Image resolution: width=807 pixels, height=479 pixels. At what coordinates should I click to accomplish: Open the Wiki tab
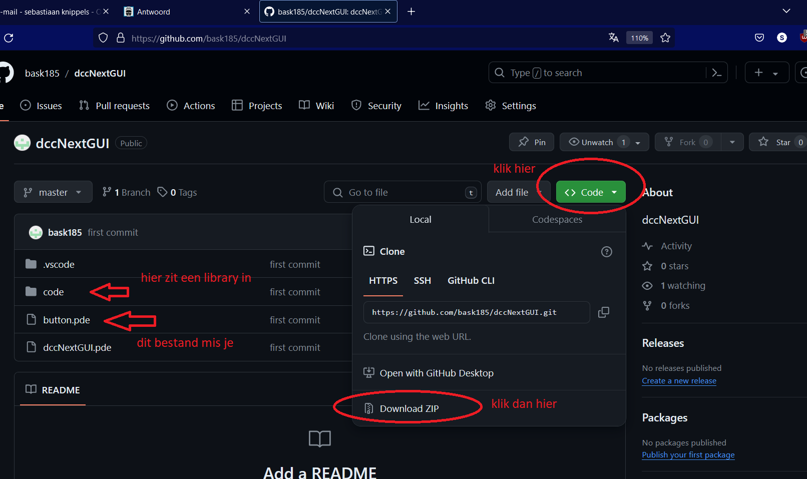(x=316, y=106)
